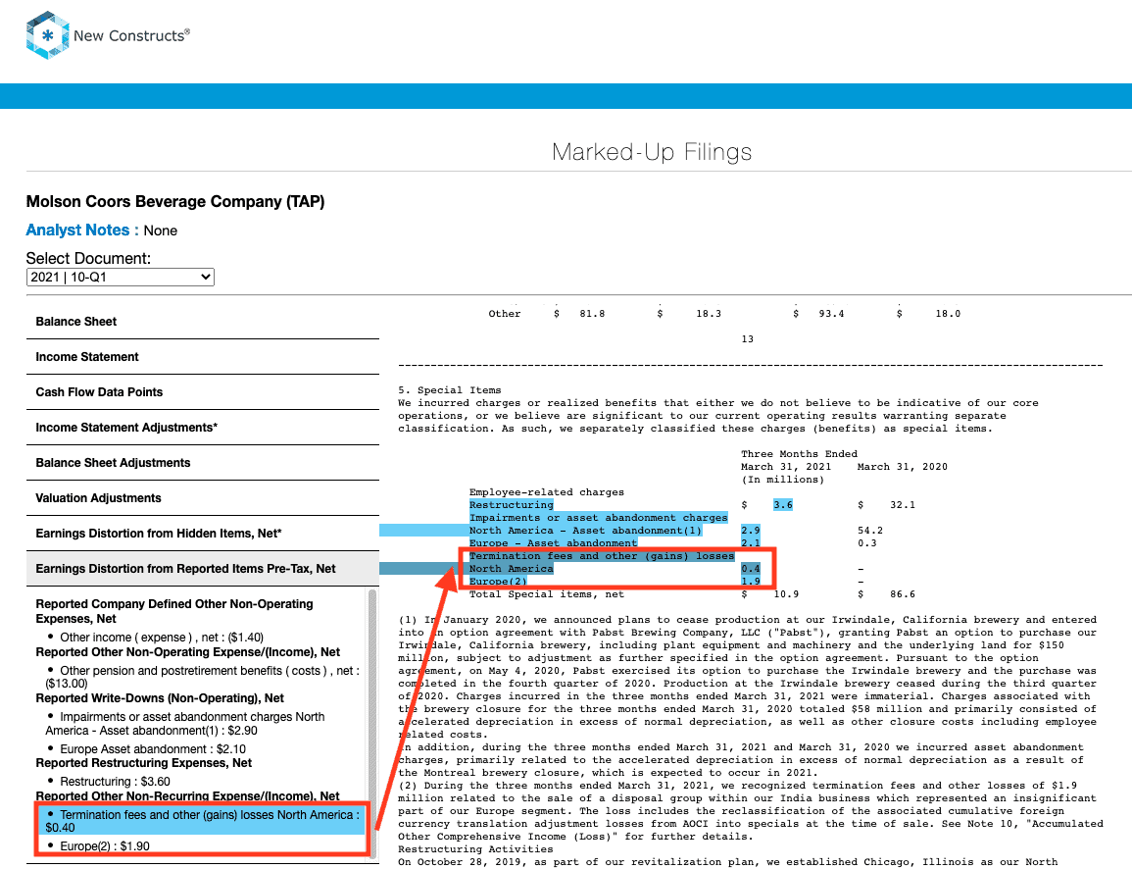Click highlighted Restructuring row in filing
This screenshot has height=869, width=1132.
coord(512,505)
